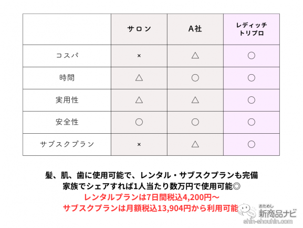Click the × mark for サロン in サブスクプラン row
Image resolution: width=303 pixels, height=228 pixels.
pyautogui.click(x=139, y=144)
